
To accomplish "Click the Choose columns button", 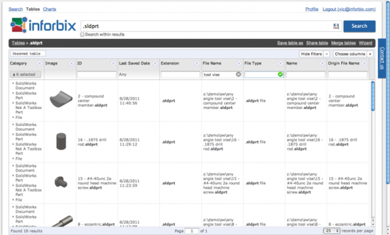I will [x=350, y=54].
